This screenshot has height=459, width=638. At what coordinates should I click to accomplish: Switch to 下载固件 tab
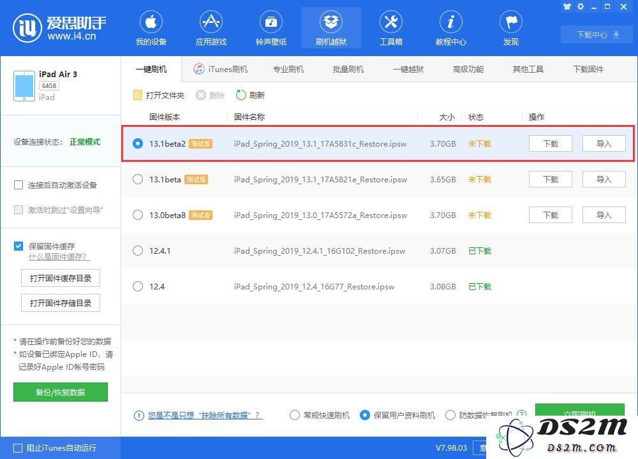tap(588, 69)
